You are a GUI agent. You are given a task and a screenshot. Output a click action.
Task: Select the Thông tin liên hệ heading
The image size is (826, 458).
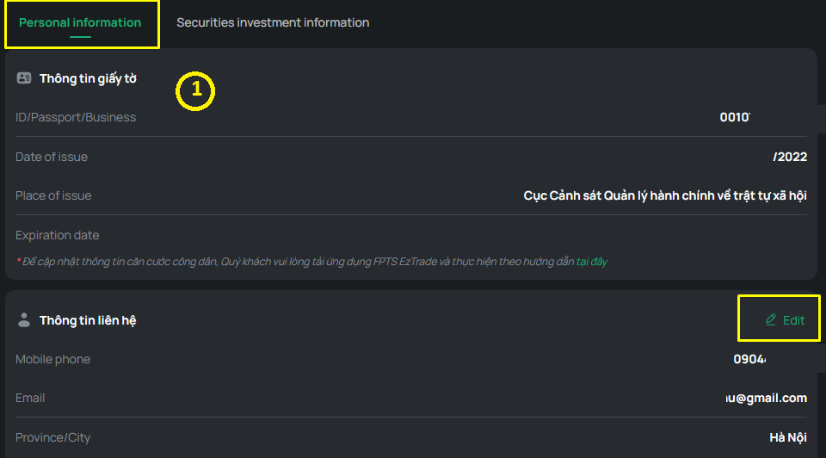(88, 320)
